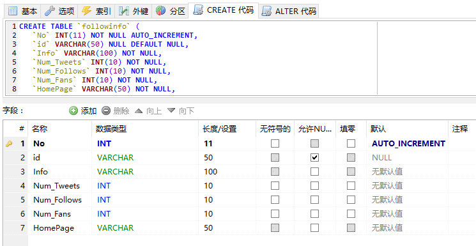Enable allow NULL for HomePage field

(314, 227)
